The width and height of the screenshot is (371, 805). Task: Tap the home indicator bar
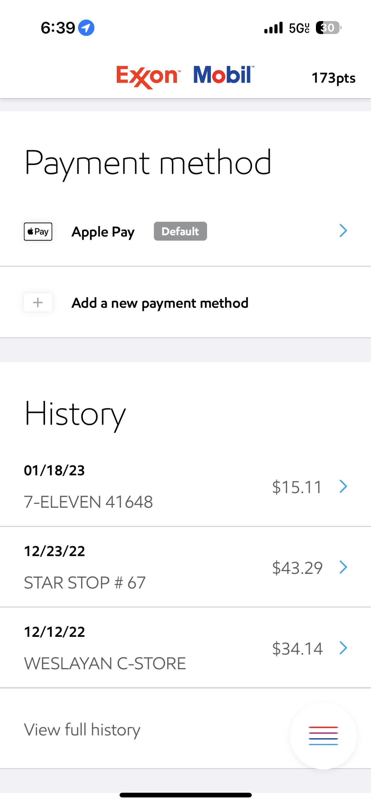coord(185,795)
